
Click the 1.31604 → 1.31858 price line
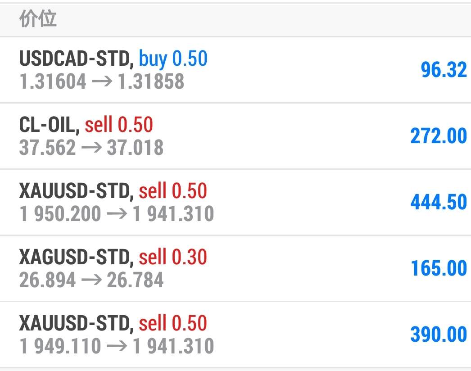[102, 81]
